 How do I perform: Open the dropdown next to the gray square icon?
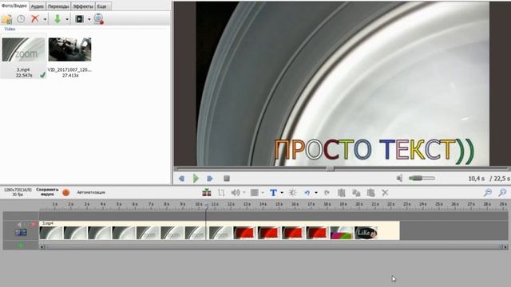pos(263,193)
